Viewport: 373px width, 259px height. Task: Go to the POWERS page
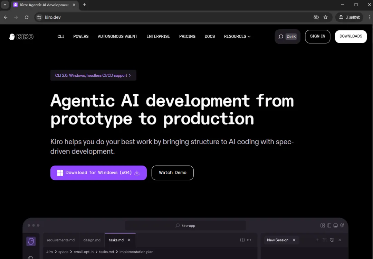(81, 36)
